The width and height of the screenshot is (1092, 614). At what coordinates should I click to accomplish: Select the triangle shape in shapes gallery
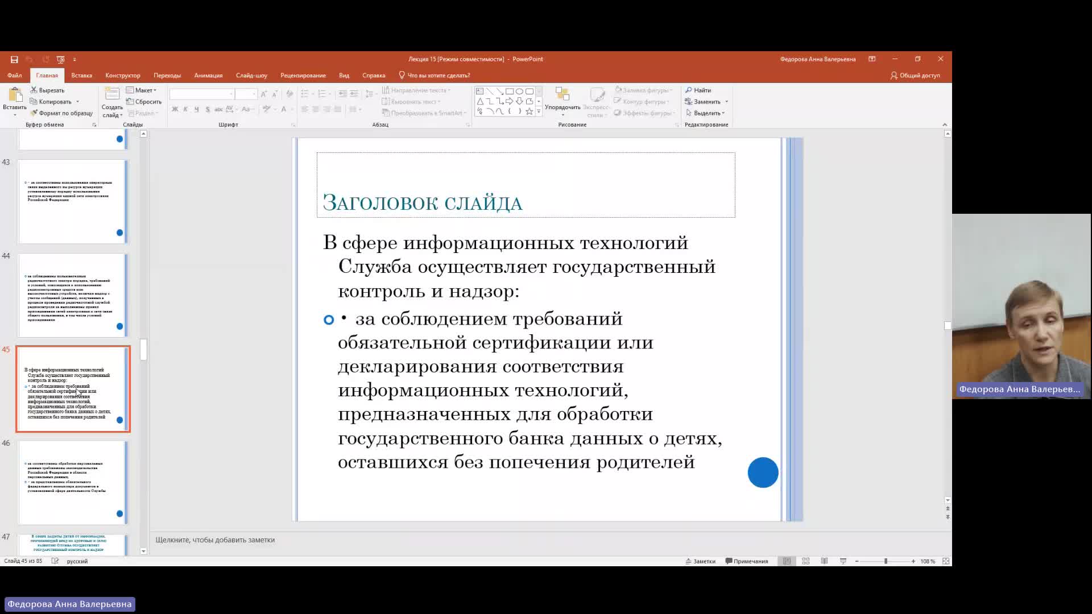pyautogui.click(x=479, y=101)
